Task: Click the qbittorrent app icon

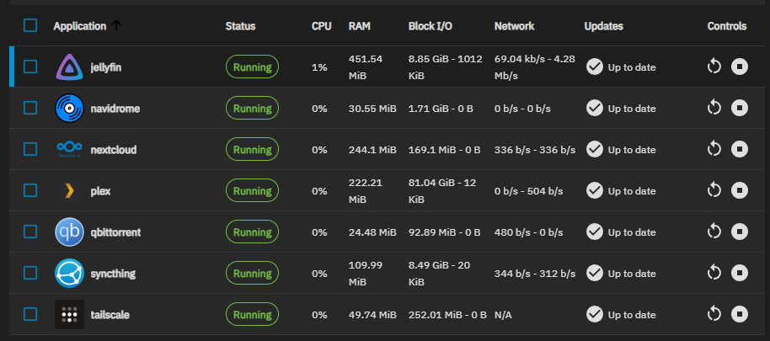Action: (69, 232)
